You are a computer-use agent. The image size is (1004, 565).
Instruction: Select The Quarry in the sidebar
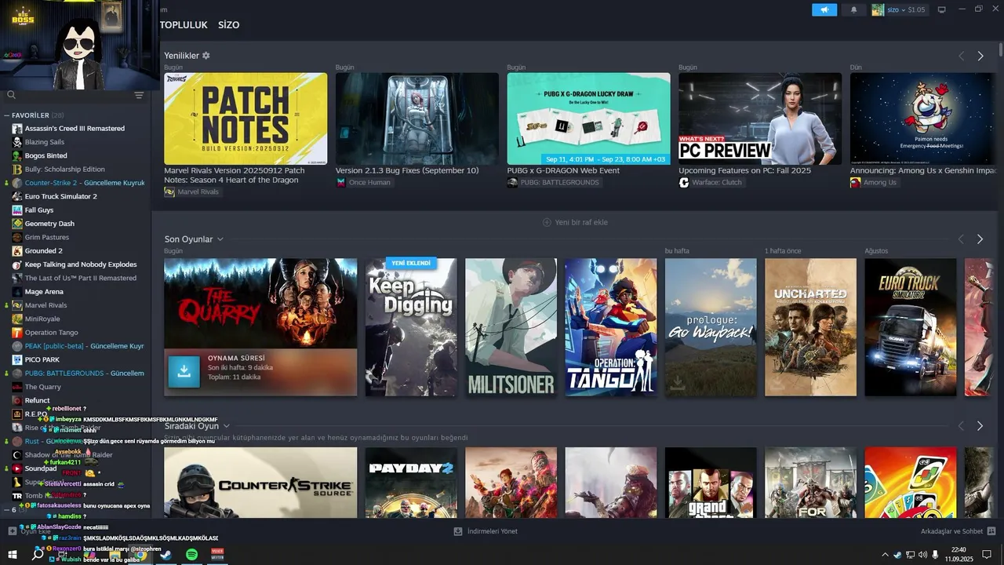point(42,387)
